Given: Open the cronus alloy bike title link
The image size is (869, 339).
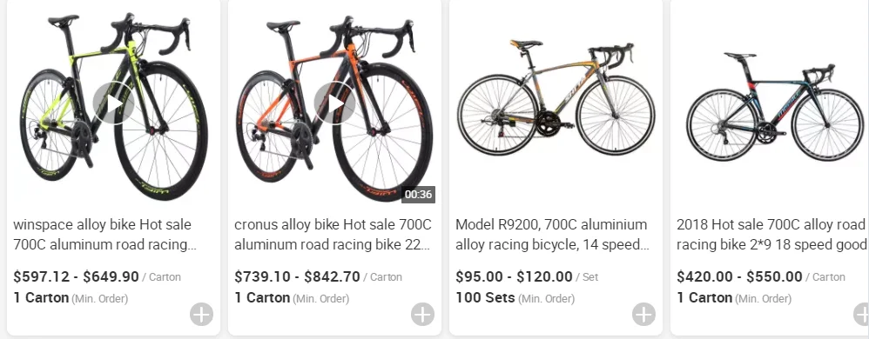Looking at the screenshot, I should click(x=333, y=235).
